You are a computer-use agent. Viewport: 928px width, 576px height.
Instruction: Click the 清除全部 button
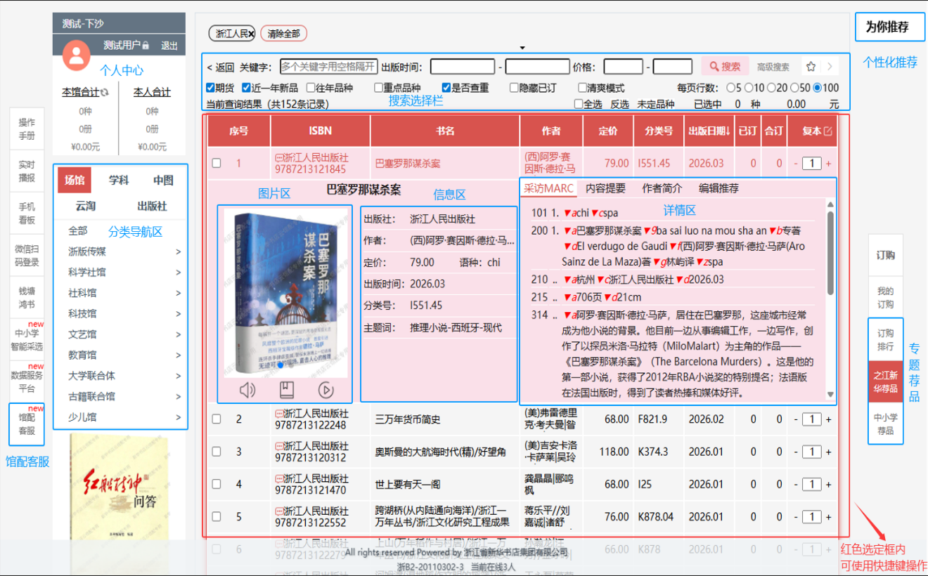click(283, 34)
